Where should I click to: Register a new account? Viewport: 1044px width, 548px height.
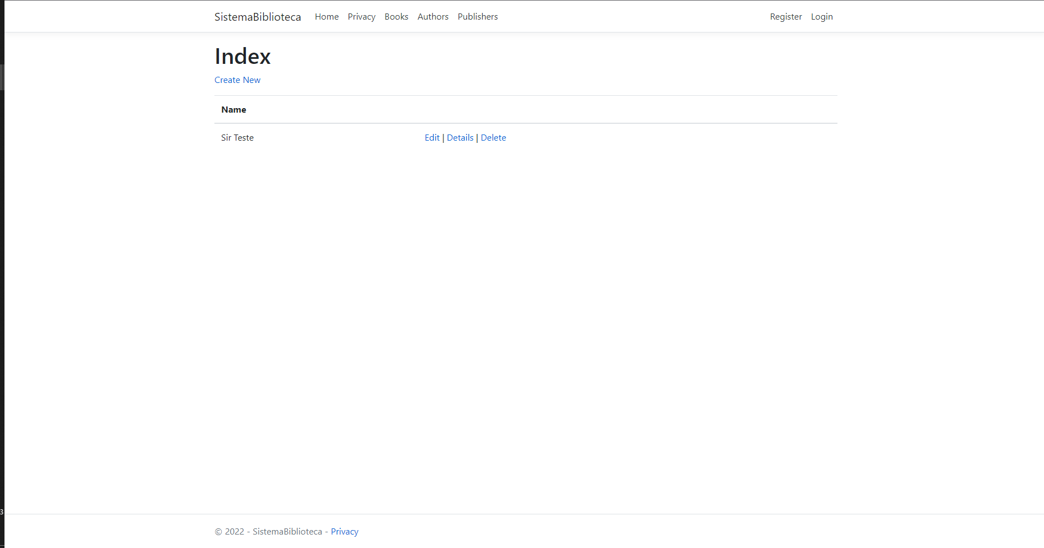(786, 16)
